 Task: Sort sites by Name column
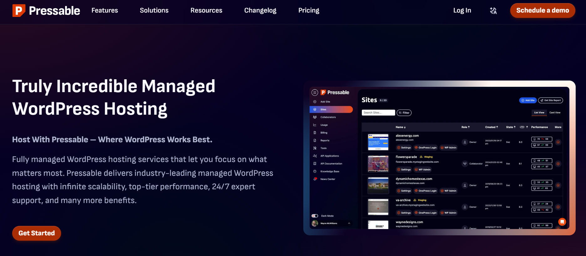coord(401,127)
